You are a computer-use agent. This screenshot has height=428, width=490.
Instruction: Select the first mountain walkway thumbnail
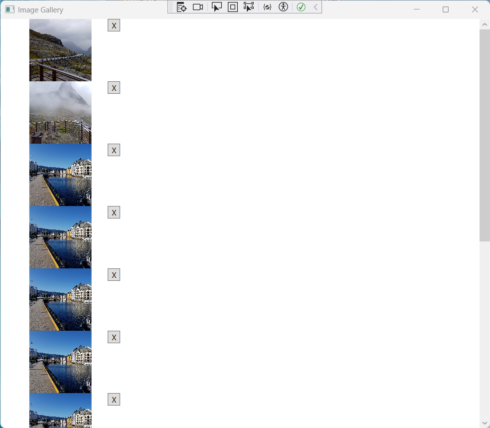point(60,50)
